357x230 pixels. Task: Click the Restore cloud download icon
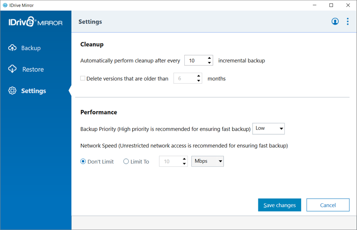[x=12, y=69]
